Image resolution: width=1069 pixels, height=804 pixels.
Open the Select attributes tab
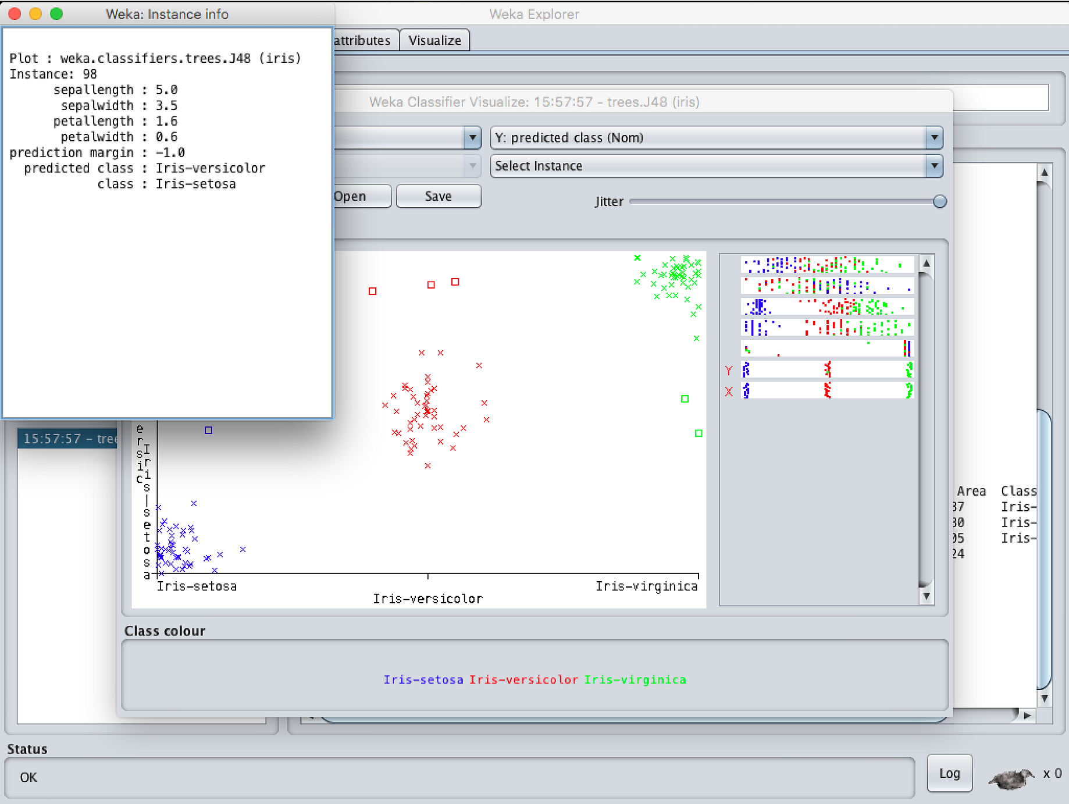coord(365,40)
